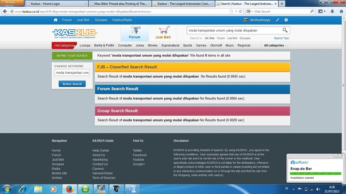Image resolution: width=346 pixels, height=194 pixels.
Task: Switch to 'Kaskus - The Largest Indonesian' tab
Action: 184,4
